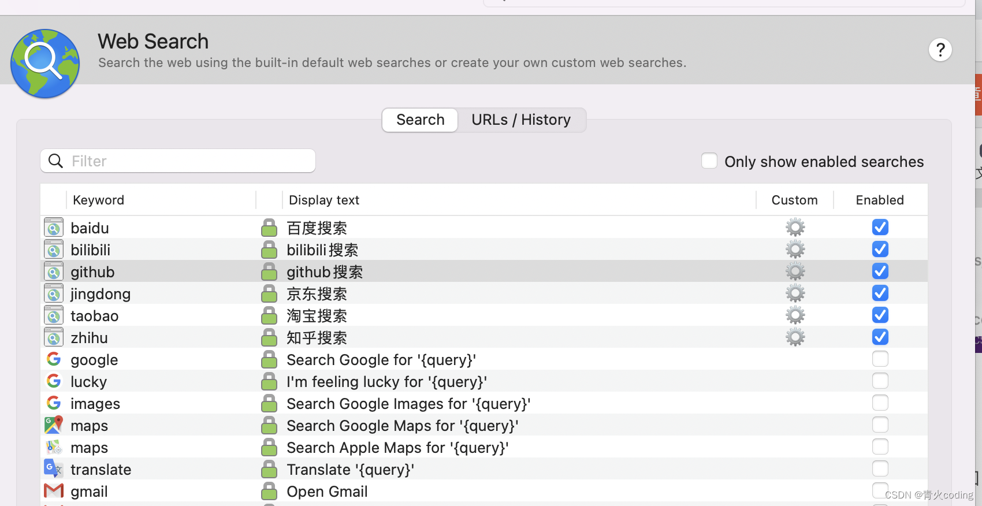The image size is (982, 506).
Task: Click the Apple Maps icon
Action: [54, 447]
